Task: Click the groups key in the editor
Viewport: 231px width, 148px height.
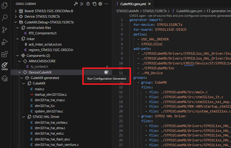Action: tap(139, 77)
